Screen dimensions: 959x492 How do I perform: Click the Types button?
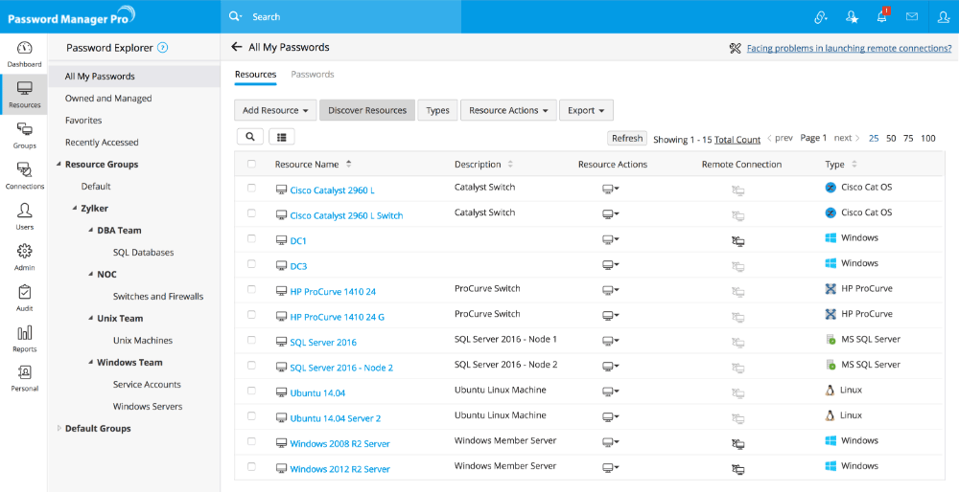pyautogui.click(x=438, y=110)
